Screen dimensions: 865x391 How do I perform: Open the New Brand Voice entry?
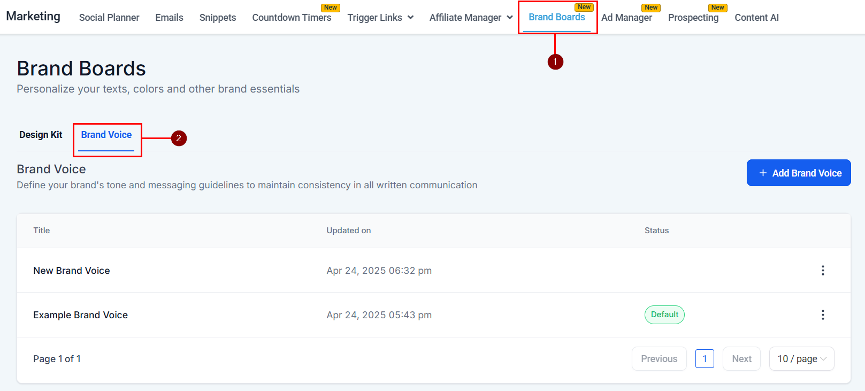click(x=72, y=271)
